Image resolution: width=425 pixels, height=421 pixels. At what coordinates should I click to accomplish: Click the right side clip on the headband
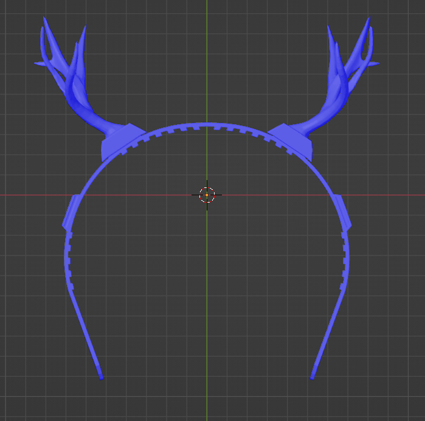(342, 213)
